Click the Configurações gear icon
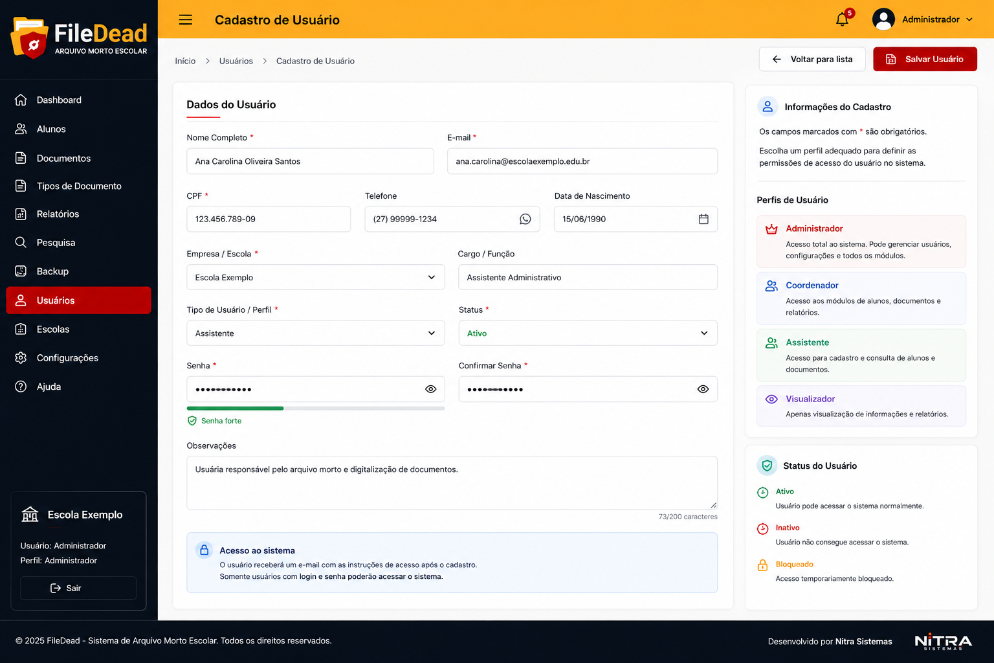994x663 pixels. [x=21, y=358]
